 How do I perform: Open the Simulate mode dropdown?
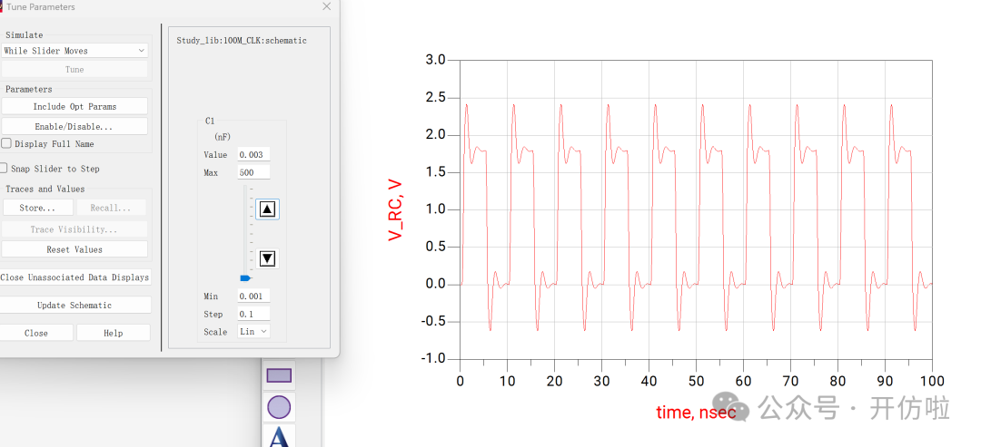point(74,51)
